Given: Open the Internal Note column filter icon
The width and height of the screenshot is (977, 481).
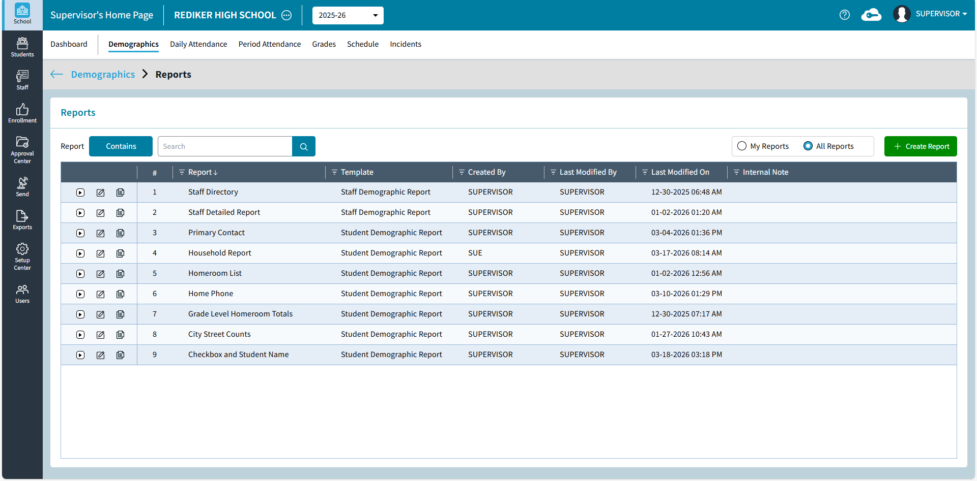Looking at the screenshot, I should pyautogui.click(x=736, y=172).
